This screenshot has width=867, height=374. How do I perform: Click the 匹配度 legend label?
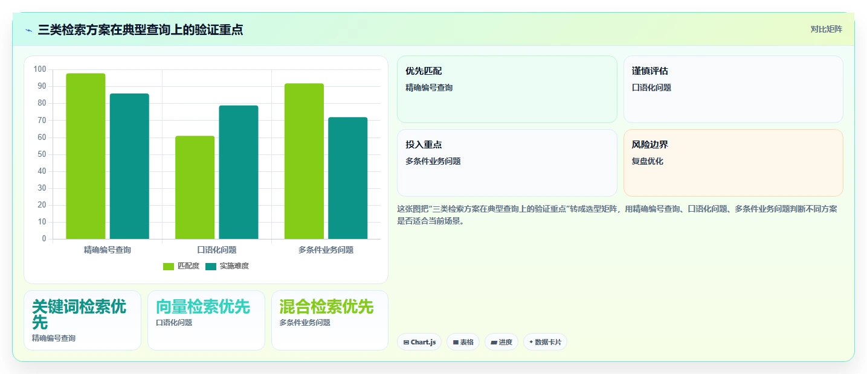[189, 266]
